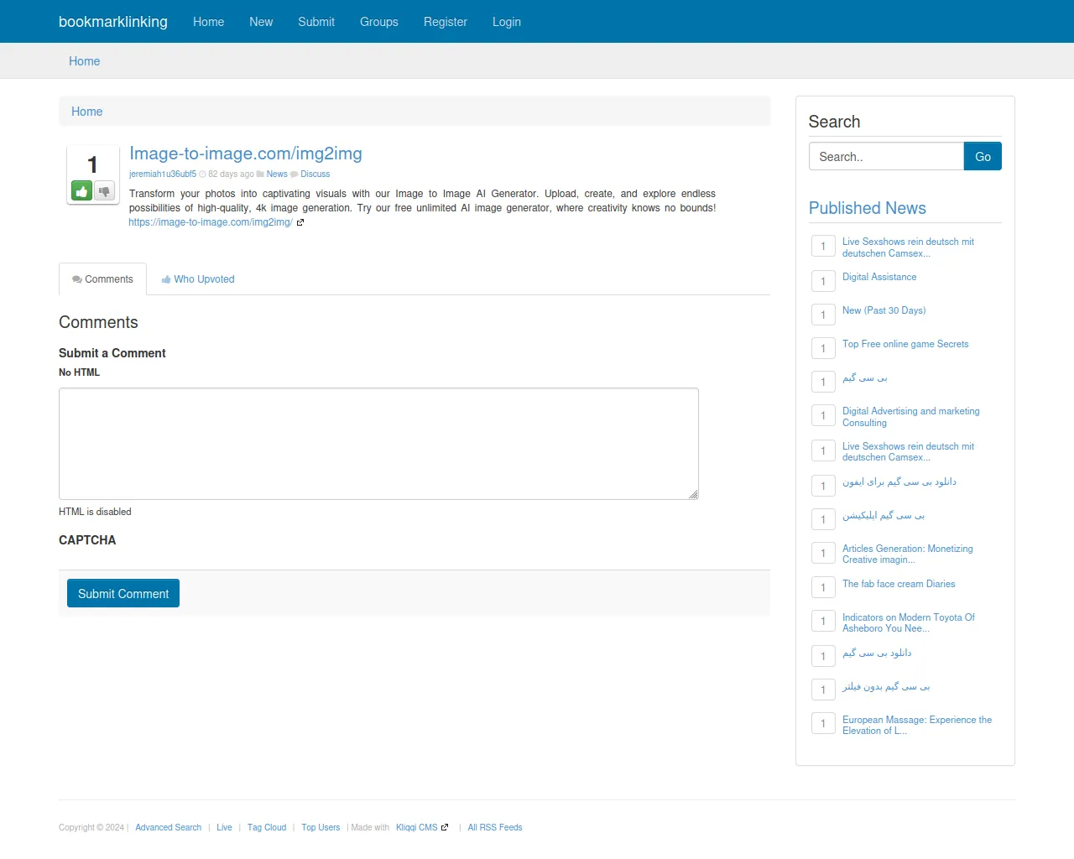Click the vote count box beside Digital Assistance
Viewport: 1074px width, 859px height.
(823, 281)
